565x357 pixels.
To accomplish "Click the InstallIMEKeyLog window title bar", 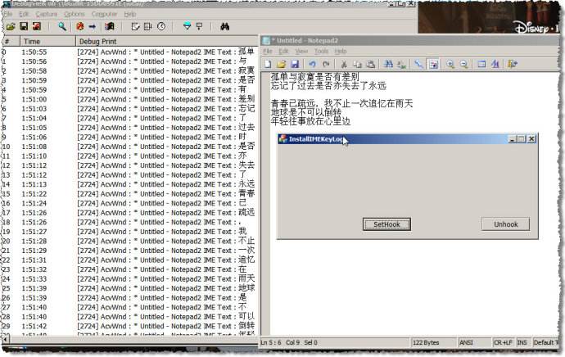I will 393,139.
